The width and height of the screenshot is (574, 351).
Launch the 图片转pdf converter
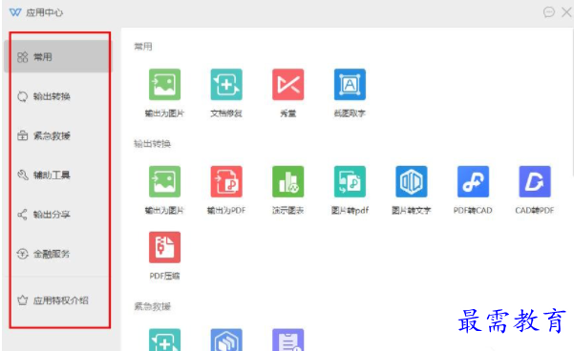tap(350, 182)
